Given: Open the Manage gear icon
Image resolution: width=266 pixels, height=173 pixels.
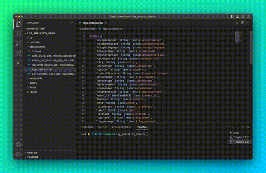Looking at the screenshot, I should click(x=18, y=154).
